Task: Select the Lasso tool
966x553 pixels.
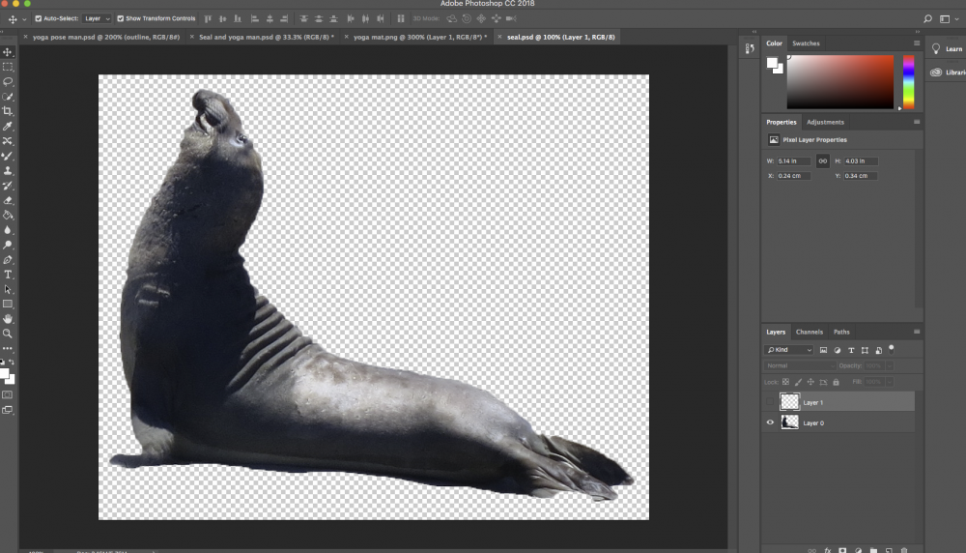Action: [x=8, y=82]
